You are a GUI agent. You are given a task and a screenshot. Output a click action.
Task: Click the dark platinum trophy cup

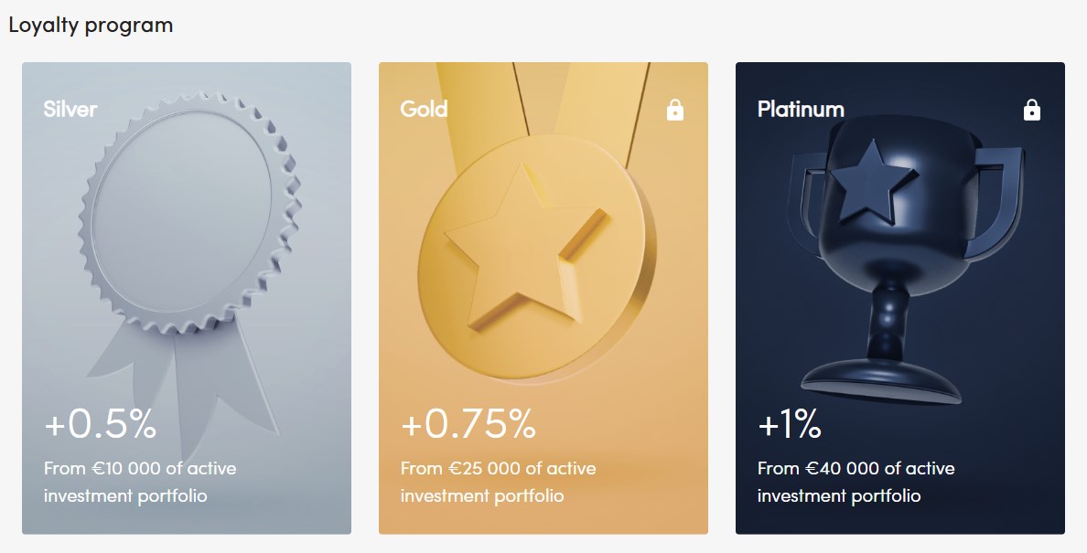pos(905,260)
